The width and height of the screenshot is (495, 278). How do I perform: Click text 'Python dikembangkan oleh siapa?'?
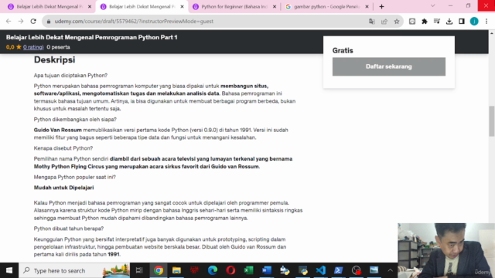(75, 120)
